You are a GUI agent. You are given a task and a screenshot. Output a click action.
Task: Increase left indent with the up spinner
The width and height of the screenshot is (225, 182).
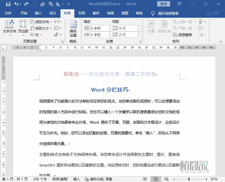pyautogui.click(x=110, y=27)
